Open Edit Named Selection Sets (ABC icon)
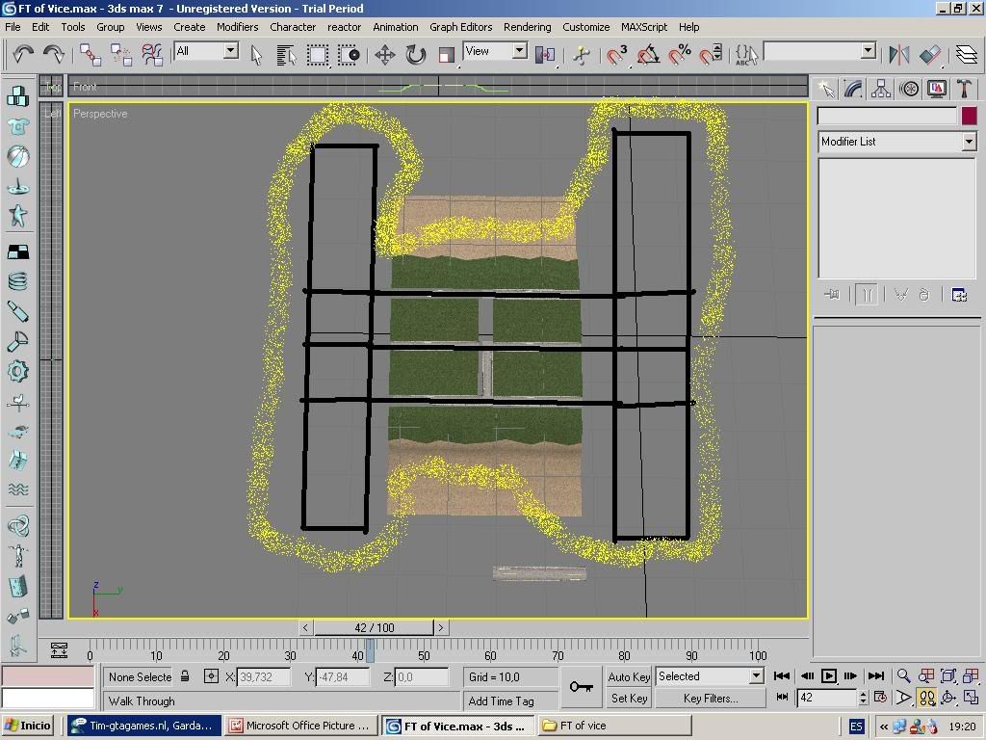This screenshot has width=986, height=740. [x=746, y=55]
